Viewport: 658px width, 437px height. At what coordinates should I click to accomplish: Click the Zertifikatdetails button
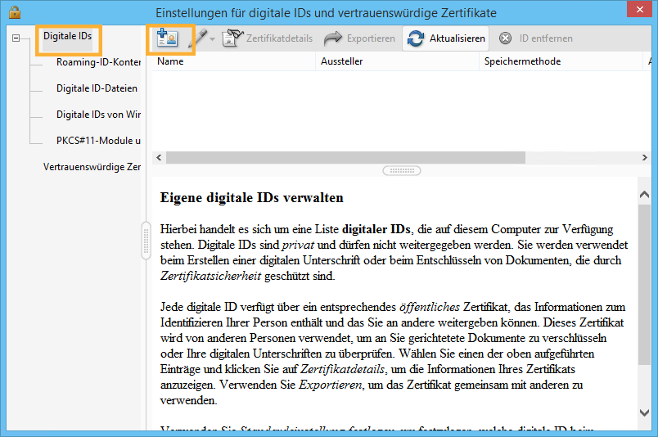pyautogui.click(x=268, y=38)
